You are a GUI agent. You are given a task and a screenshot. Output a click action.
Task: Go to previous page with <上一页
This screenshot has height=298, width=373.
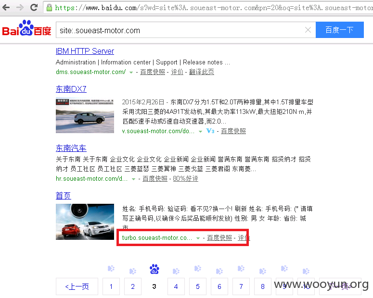click(77, 286)
